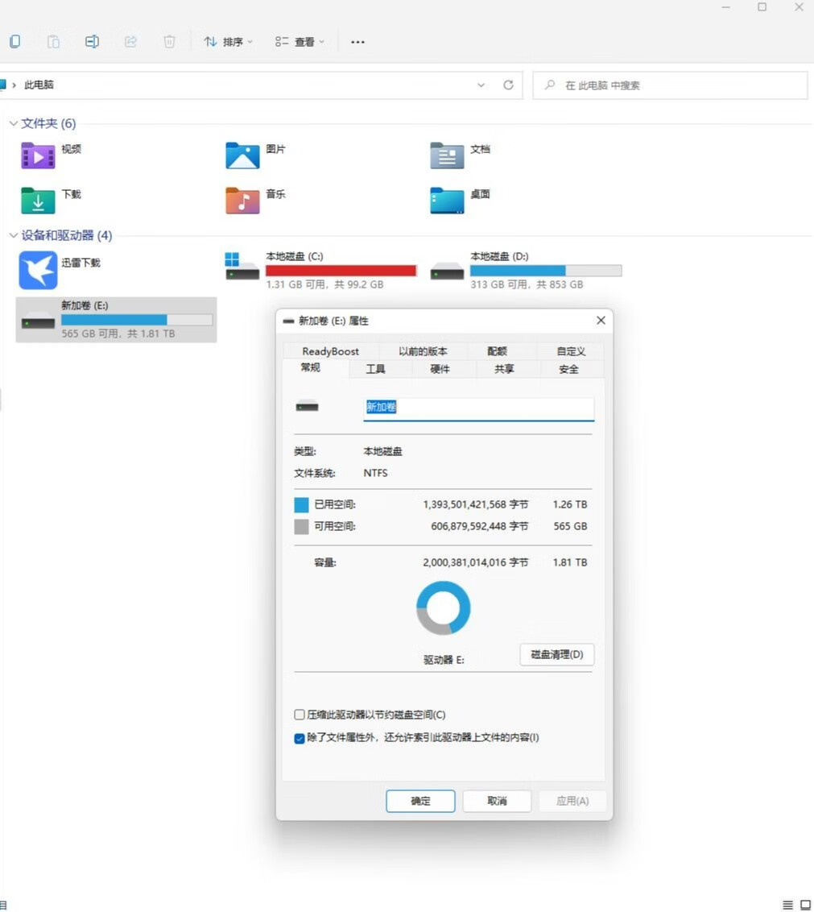The width and height of the screenshot is (814, 912).
Task: Click the Share icon in toolbar
Action: pyautogui.click(x=130, y=42)
